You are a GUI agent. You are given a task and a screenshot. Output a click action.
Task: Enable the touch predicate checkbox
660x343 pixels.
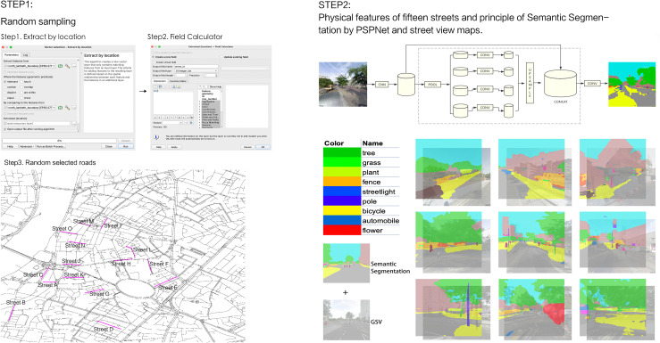pyautogui.click(x=21, y=82)
